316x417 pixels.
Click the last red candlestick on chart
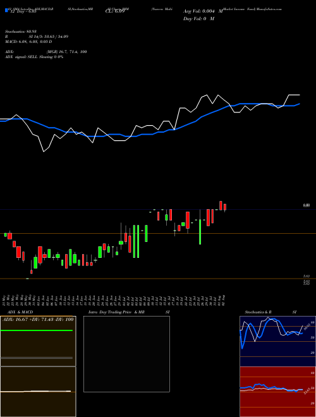pos(225,207)
